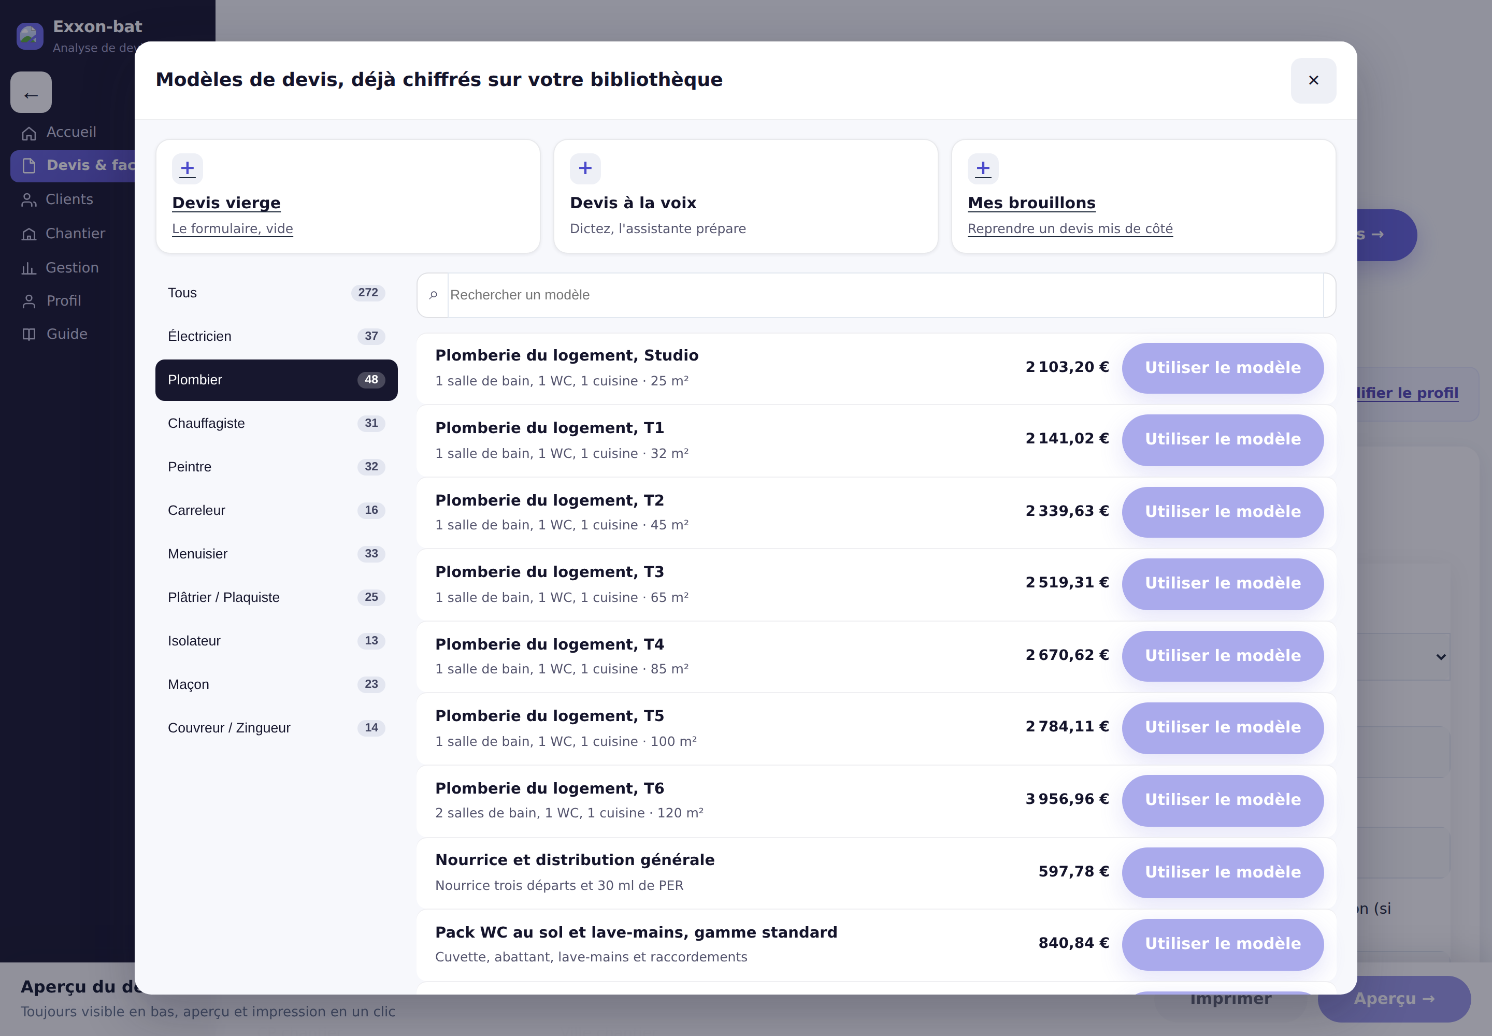The width and height of the screenshot is (1492, 1036).
Task: Open Mes brouillons link
Action: click(1031, 203)
